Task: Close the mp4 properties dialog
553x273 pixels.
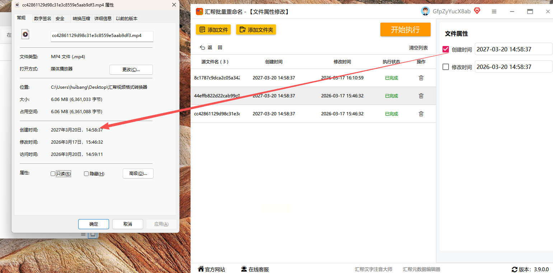Action: pos(174,5)
